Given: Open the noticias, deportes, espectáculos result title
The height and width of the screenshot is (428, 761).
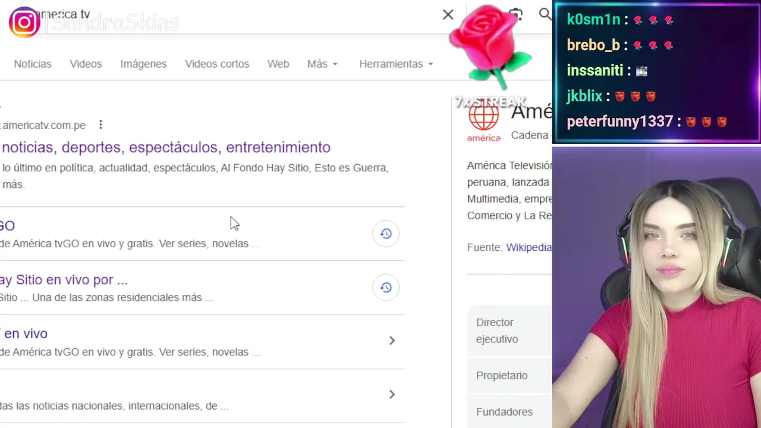Looking at the screenshot, I should pyautogui.click(x=166, y=147).
